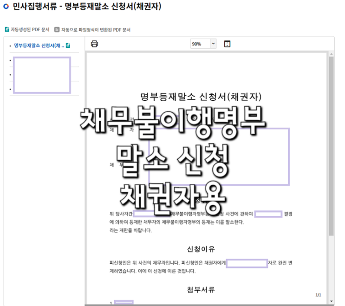Click the scrollbar down arrow
Image resolution: width=345 pixels, height=306 pixels.
[x=331, y=301]
